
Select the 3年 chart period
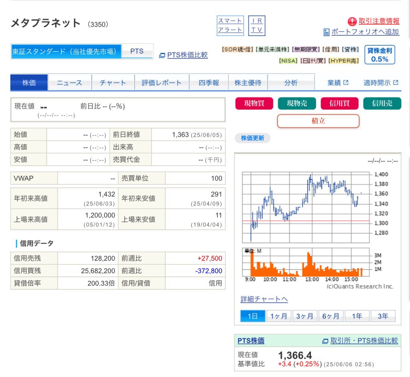(383, 316)
